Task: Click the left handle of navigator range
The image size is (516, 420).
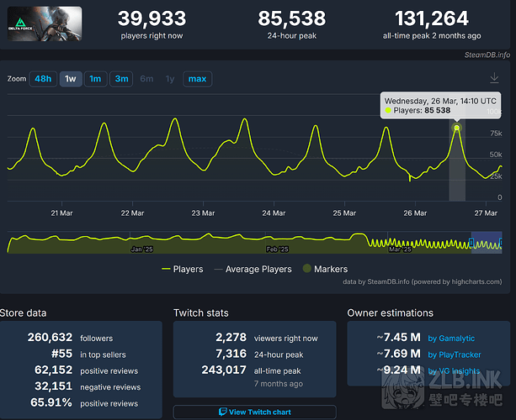Action: 471,243
